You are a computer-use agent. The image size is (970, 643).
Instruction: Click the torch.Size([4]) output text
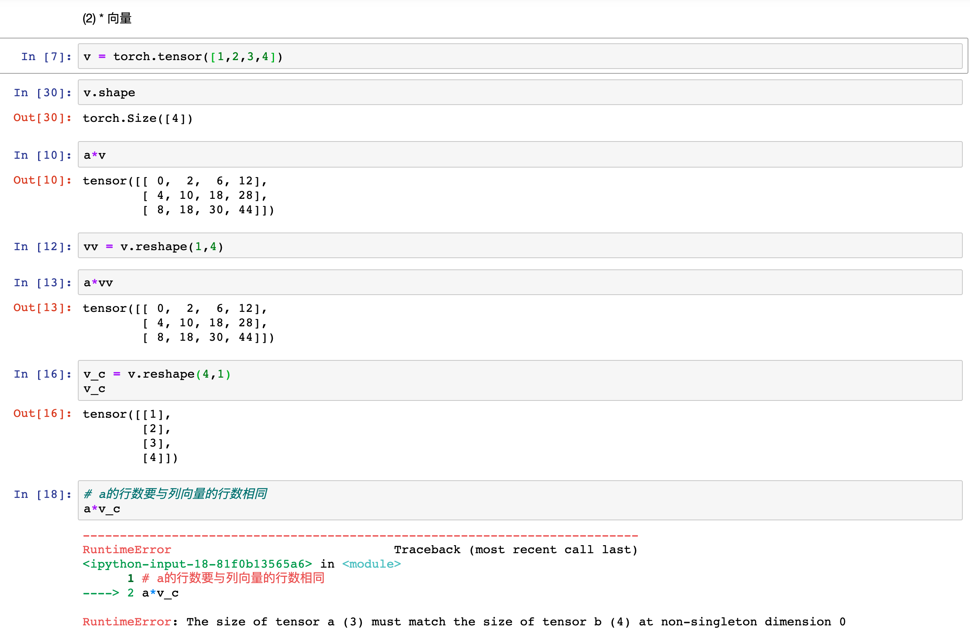pos(138,119)
